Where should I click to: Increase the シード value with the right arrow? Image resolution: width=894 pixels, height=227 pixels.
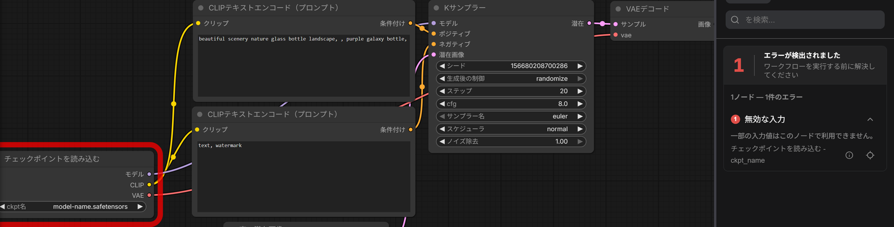pos(580,66)
